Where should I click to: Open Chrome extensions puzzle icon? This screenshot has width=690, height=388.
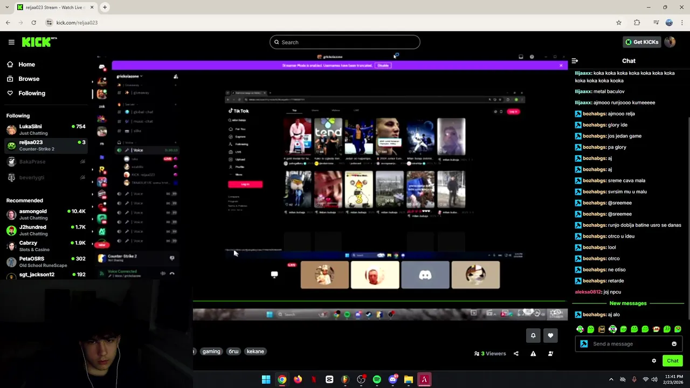pyautogui.click(x=637, y=23)
